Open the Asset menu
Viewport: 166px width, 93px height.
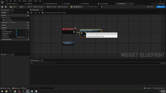15,1
